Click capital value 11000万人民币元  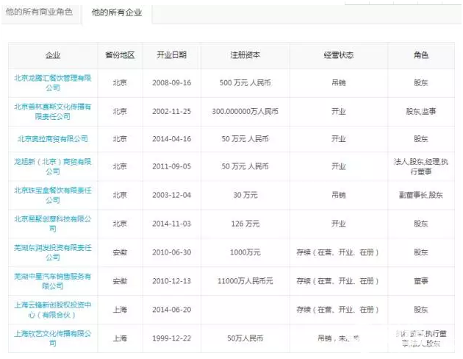tap(245, 281)
